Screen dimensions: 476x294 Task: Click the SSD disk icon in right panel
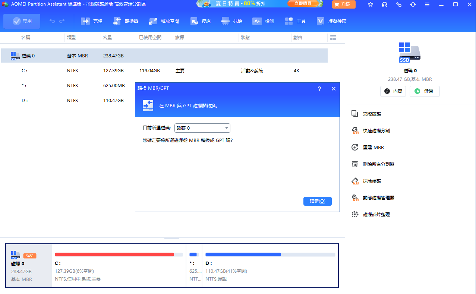click(410, 52)
